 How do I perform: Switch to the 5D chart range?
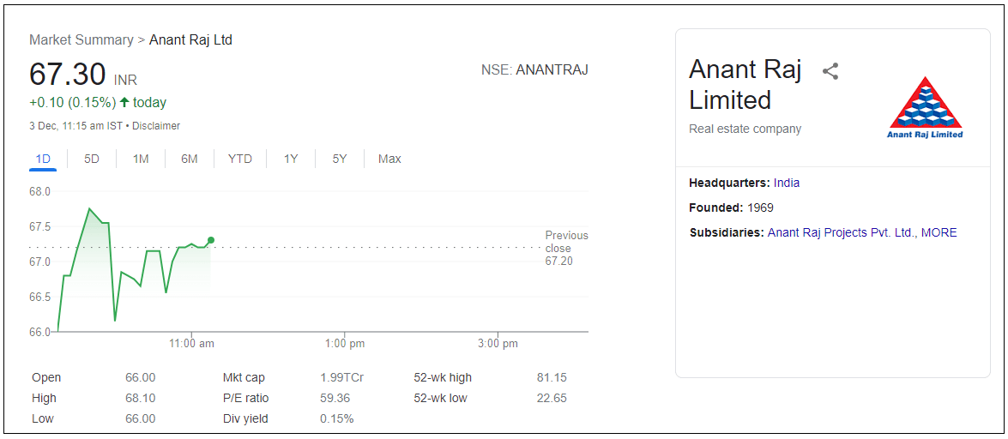pos(92,159)
